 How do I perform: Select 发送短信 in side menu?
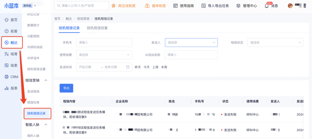[x=33, y=91]
